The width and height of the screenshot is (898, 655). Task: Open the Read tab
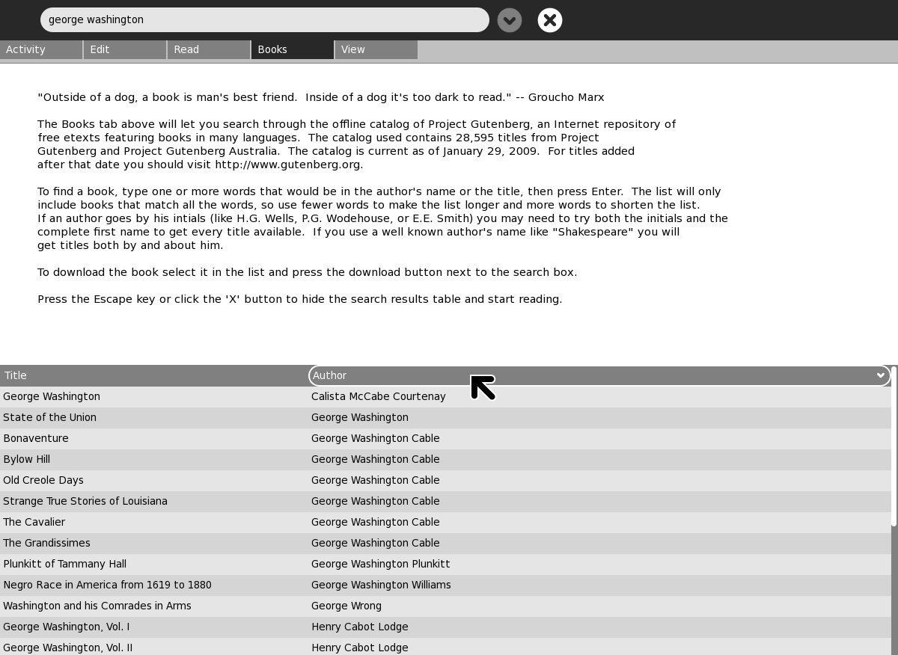point(208,49)
